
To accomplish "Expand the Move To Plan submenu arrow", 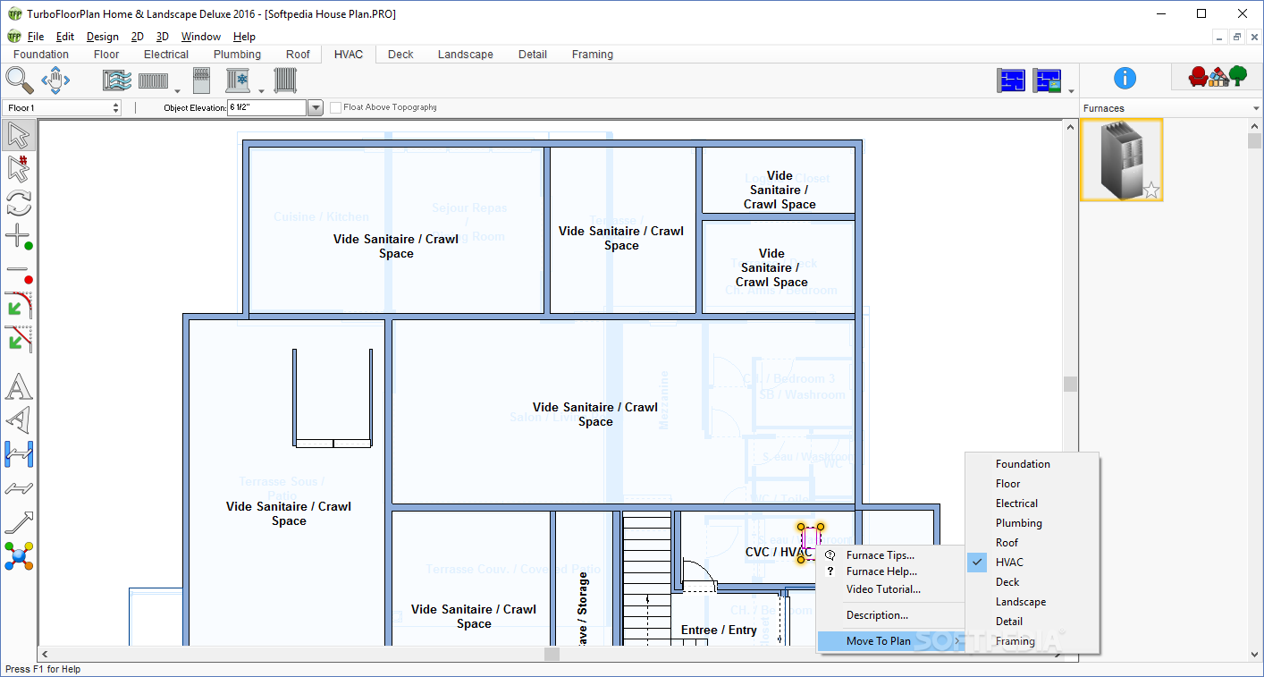I will (x=957, y=641).
